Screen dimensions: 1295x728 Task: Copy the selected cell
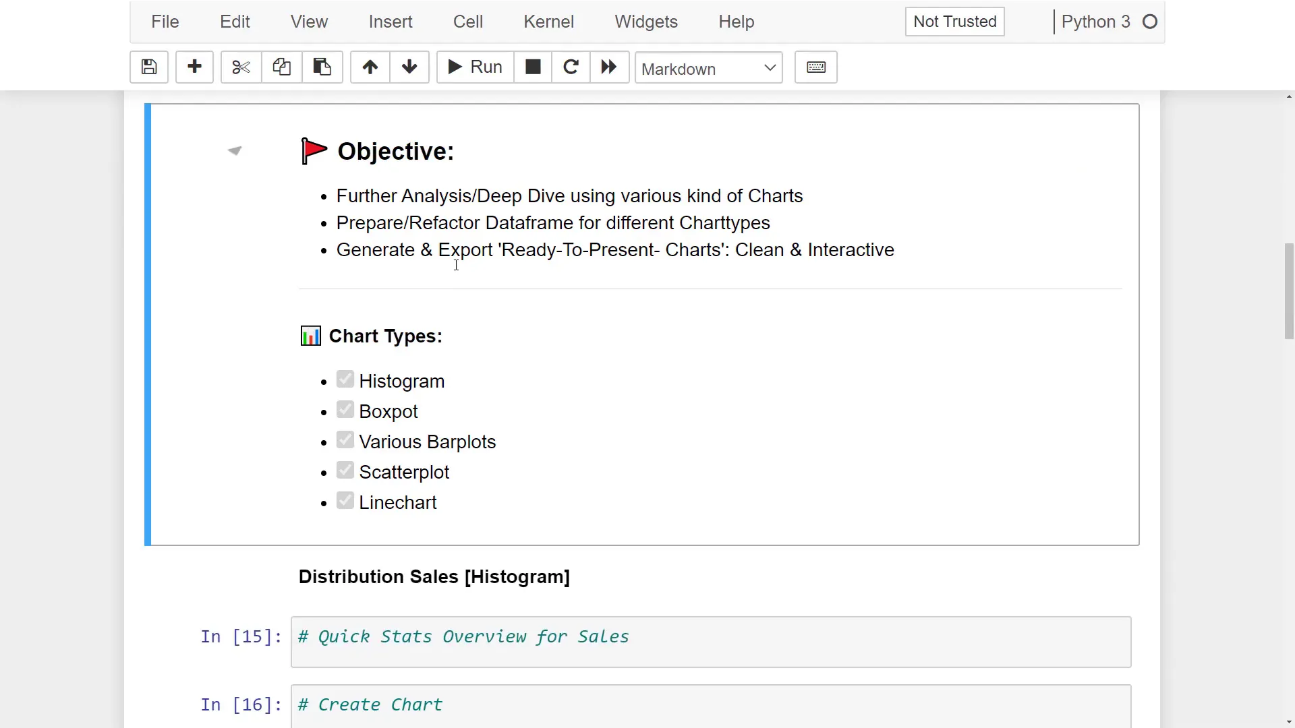click(281, 67)
